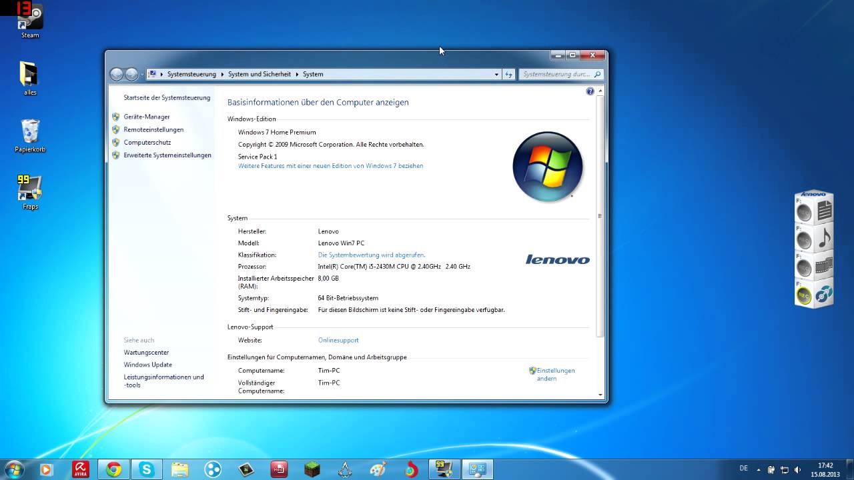854x480 pixels.
Task: Click 'Die Systembewertung wird abgerufen' link
Action: [372, 255]
